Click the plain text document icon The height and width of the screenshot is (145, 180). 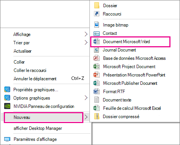pyautogui.click(x=97, y=100)
